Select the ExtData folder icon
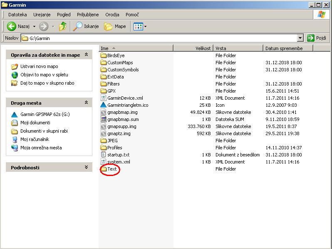332x249 pixels. pyautogui.click(x=103, y=77)
